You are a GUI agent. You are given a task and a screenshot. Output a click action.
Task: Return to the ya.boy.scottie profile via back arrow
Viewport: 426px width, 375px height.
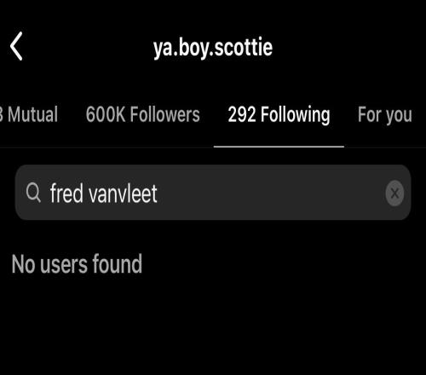[16, 46]
